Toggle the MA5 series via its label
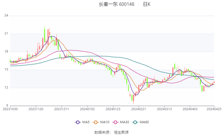Viewport: 223px width, 135px height. point(85,122)
